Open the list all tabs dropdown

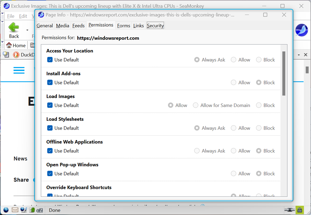pyautogui.click(x=299, y=55)
